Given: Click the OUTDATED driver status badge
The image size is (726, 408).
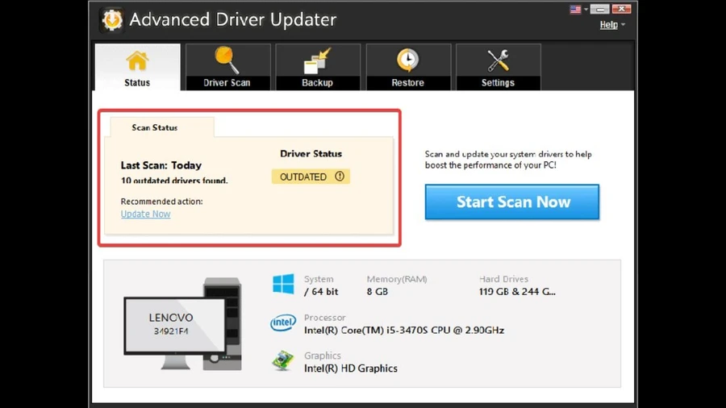Looking at the screenshot, I should 311,177.
